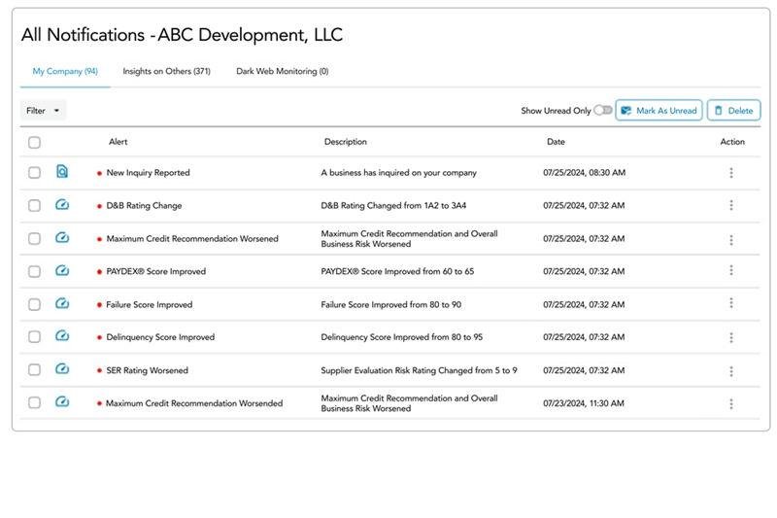Open three-dot menu for the 07/23/2024 alert
This screenshot has height=518, width=777.
[x=731, y=403]
